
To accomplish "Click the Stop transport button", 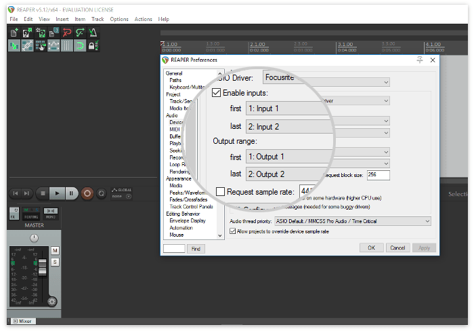I will coord(43,193).
